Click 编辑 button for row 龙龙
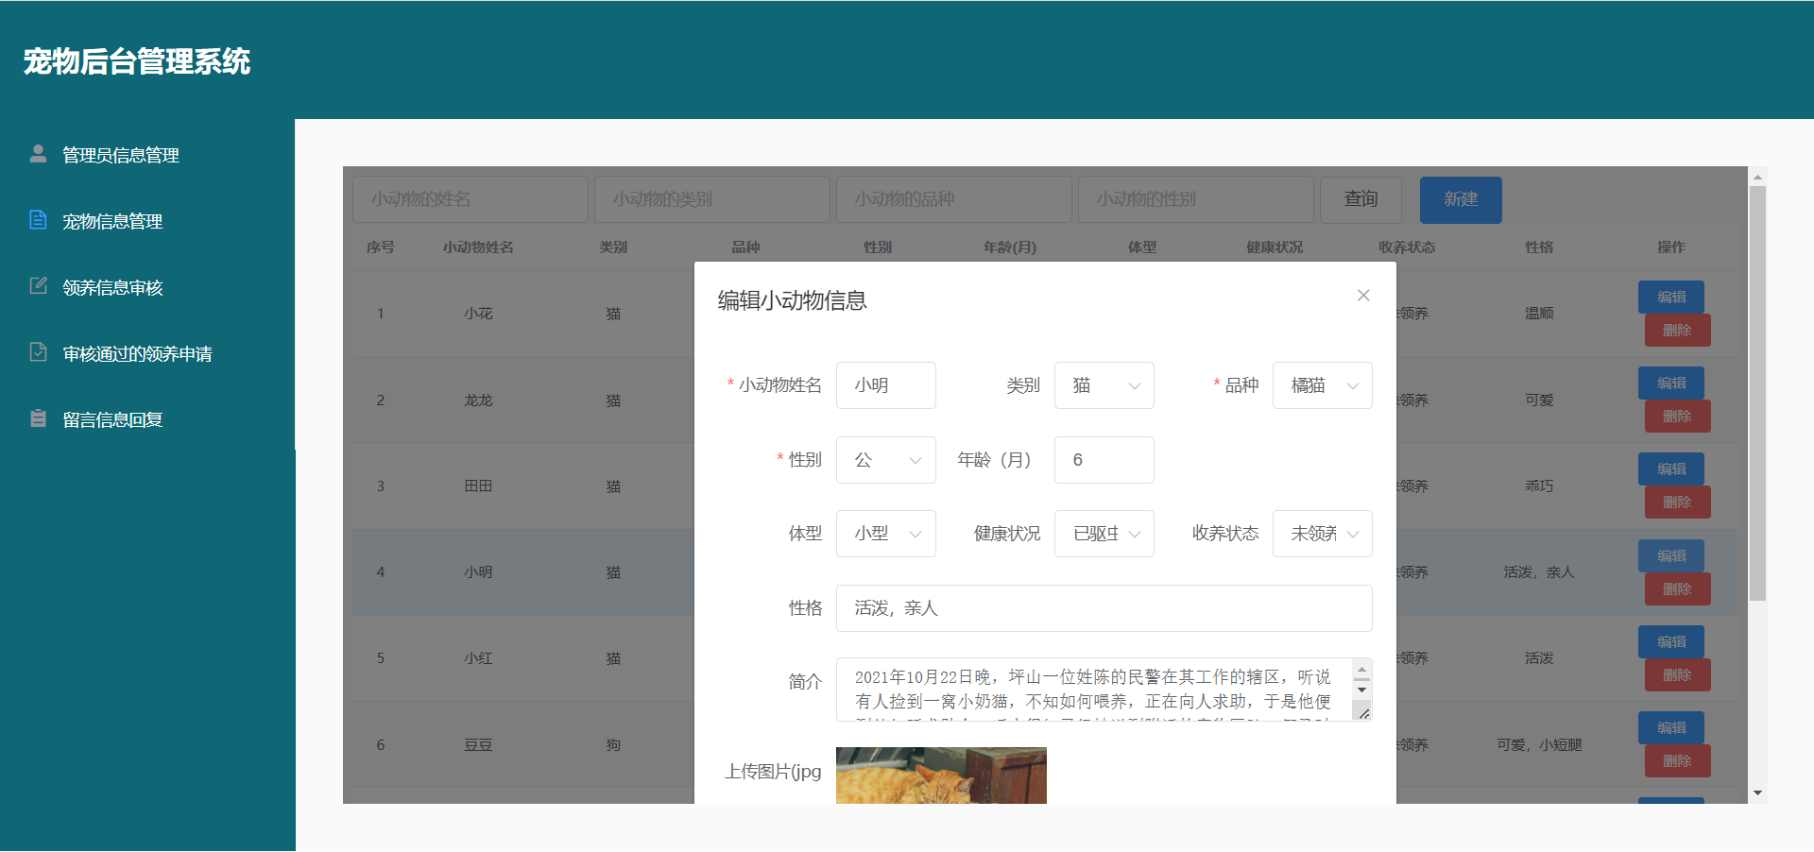This screenshot has height=852, width=1814. pos(1671,383)
